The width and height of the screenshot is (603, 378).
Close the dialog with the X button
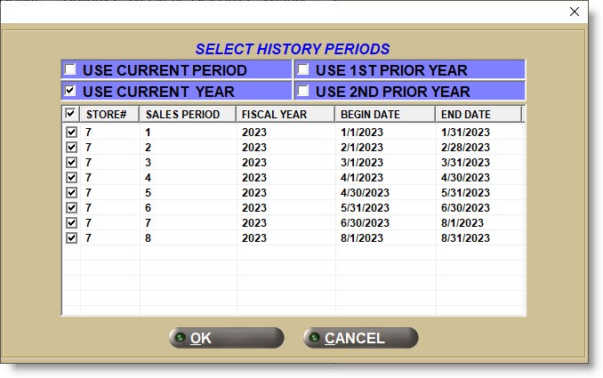point(575,12)
